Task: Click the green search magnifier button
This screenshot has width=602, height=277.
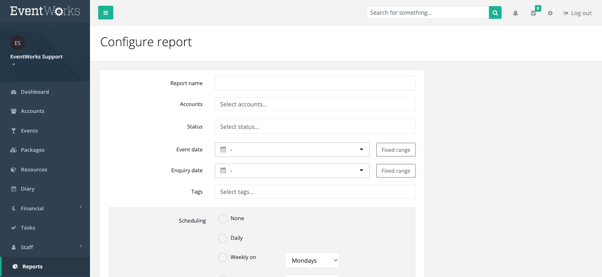Action: click(x=495, y=13)
